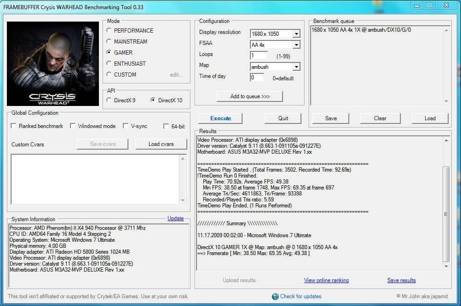
Task: Click the globe icon beside Check for updates
Action: pos(275,296)
